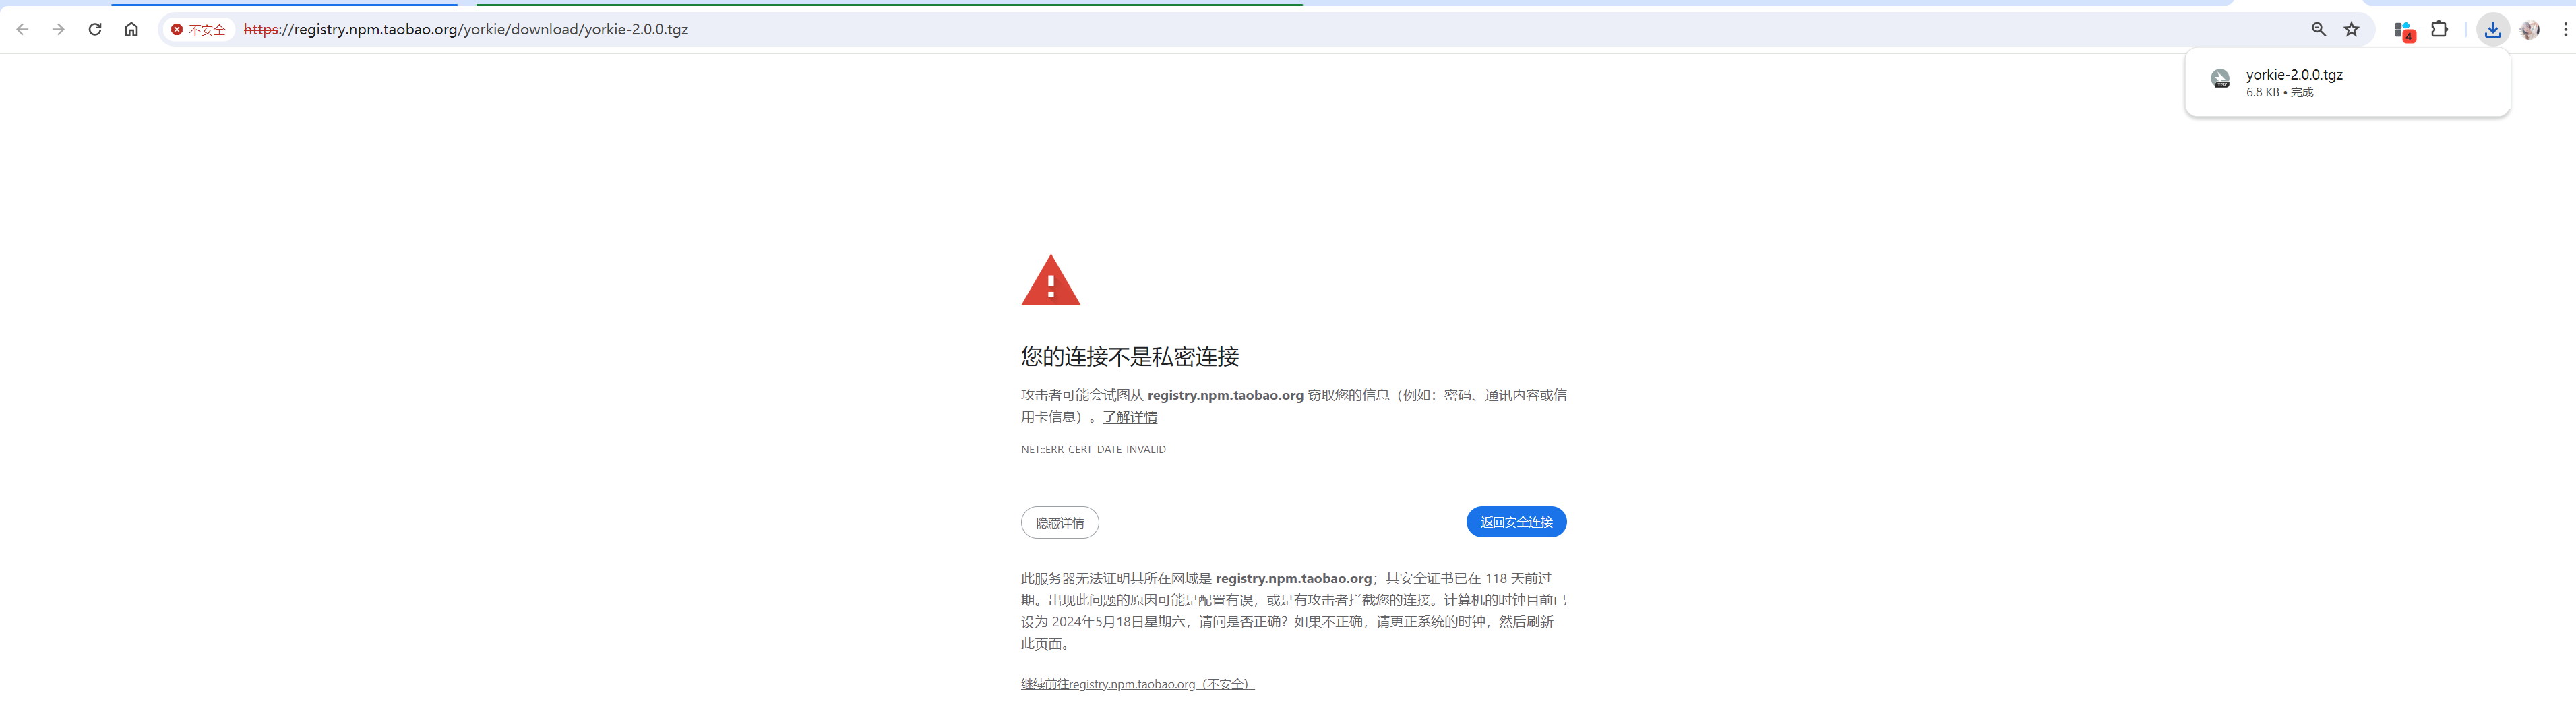Open the extension icon with red badge
Screen dimensions: 2576x724
2403,30
